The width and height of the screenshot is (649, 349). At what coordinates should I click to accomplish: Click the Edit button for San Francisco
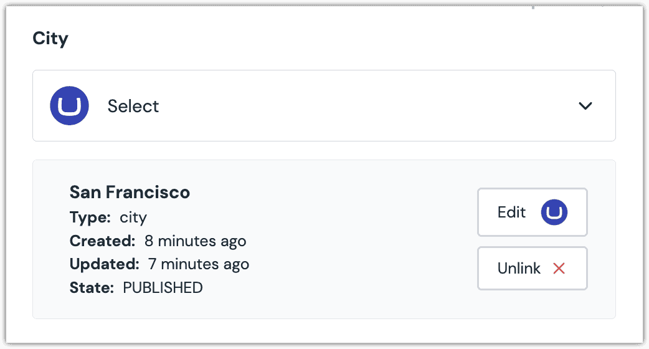point(533,212)
